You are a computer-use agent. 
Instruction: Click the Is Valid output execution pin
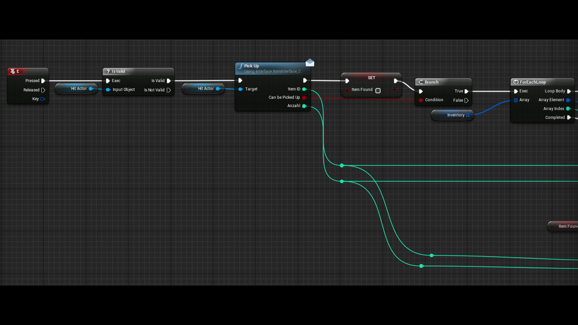coord(169,81)
